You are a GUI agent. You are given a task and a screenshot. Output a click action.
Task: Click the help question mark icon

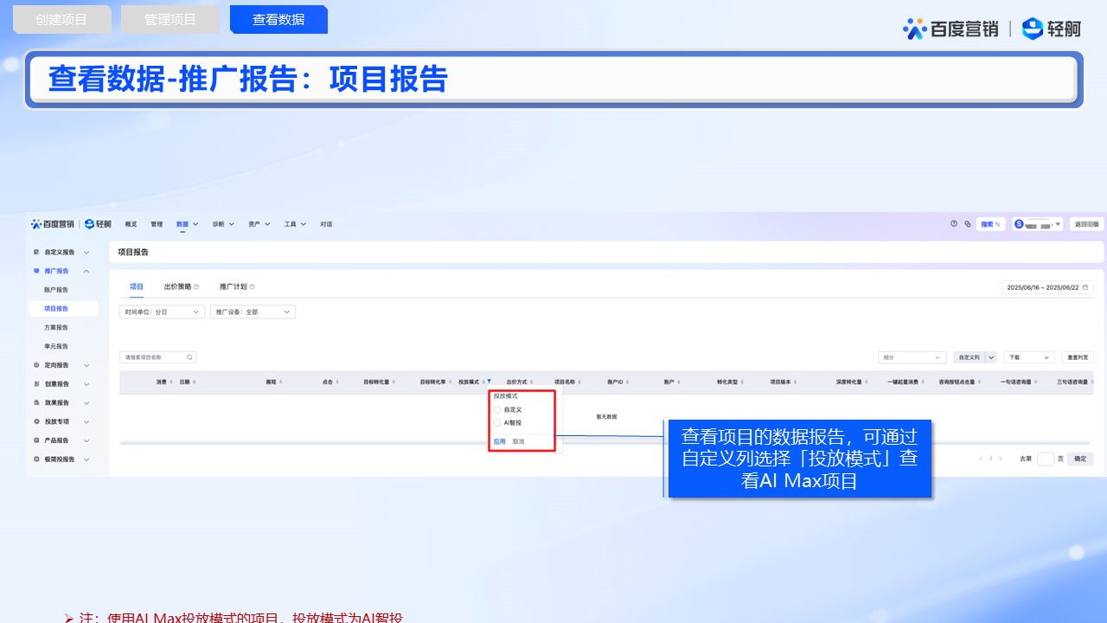954,223
